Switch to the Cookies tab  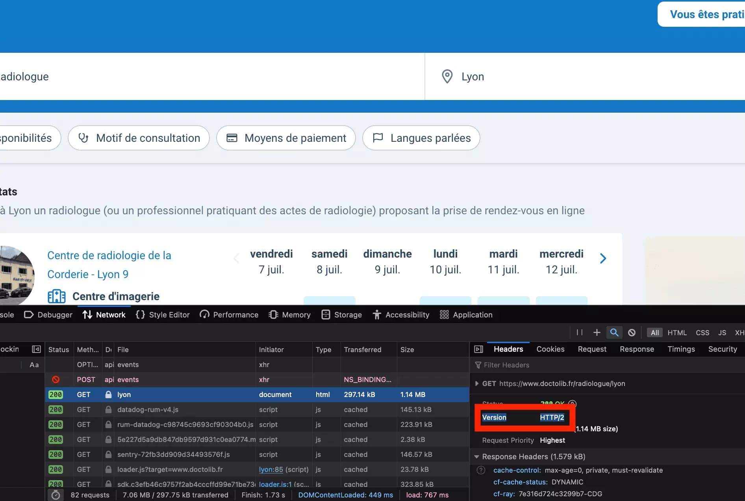point(550,349)
